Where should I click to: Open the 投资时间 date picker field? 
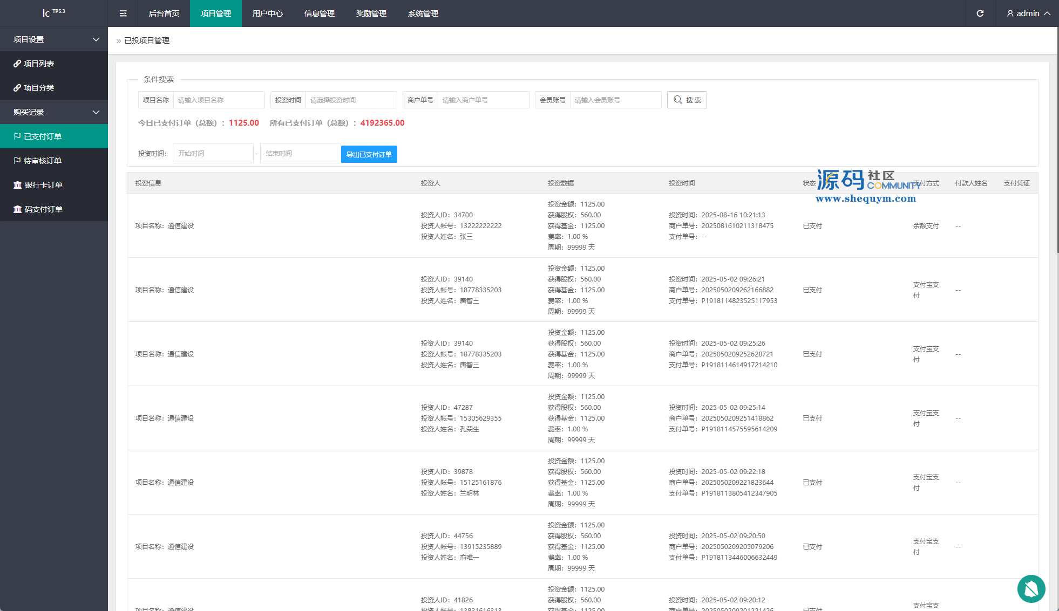click(351, 100)
